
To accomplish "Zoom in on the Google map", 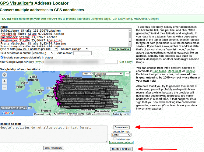I will 5,81.
